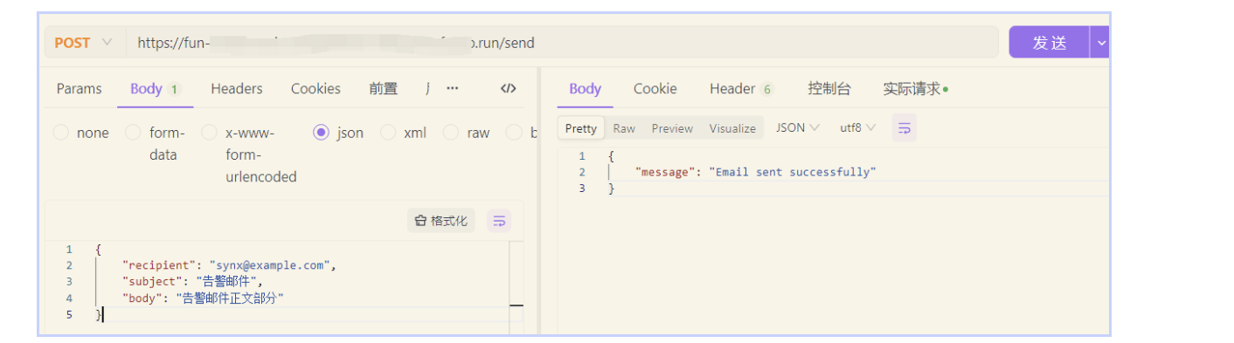Open the request Cookies tab

pyautogui.click(x=315, y=89)
